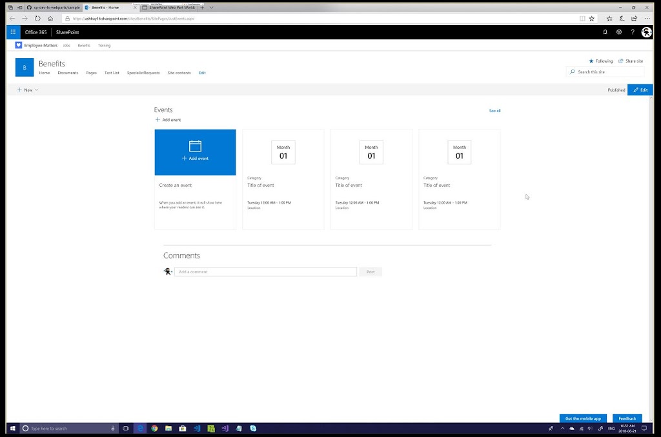661x437 pixels.
Task: Click Share site
Action: [x=631, y=61]
